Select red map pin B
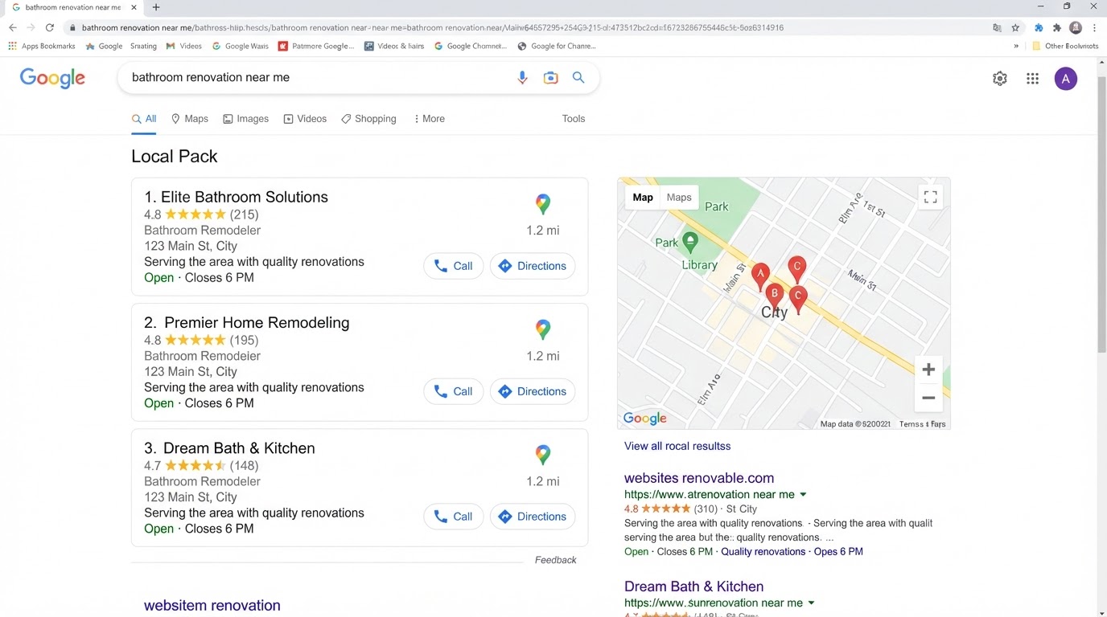Image resolution: width=1107 pixels, height=617 pixels. [774, 296]
